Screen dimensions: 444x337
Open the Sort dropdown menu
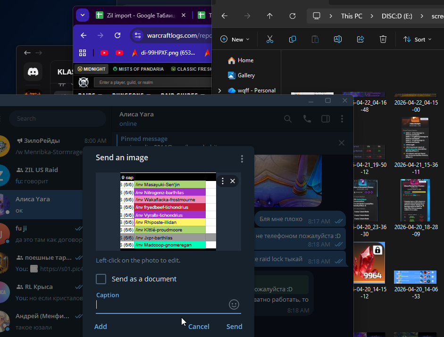(418, 40)
